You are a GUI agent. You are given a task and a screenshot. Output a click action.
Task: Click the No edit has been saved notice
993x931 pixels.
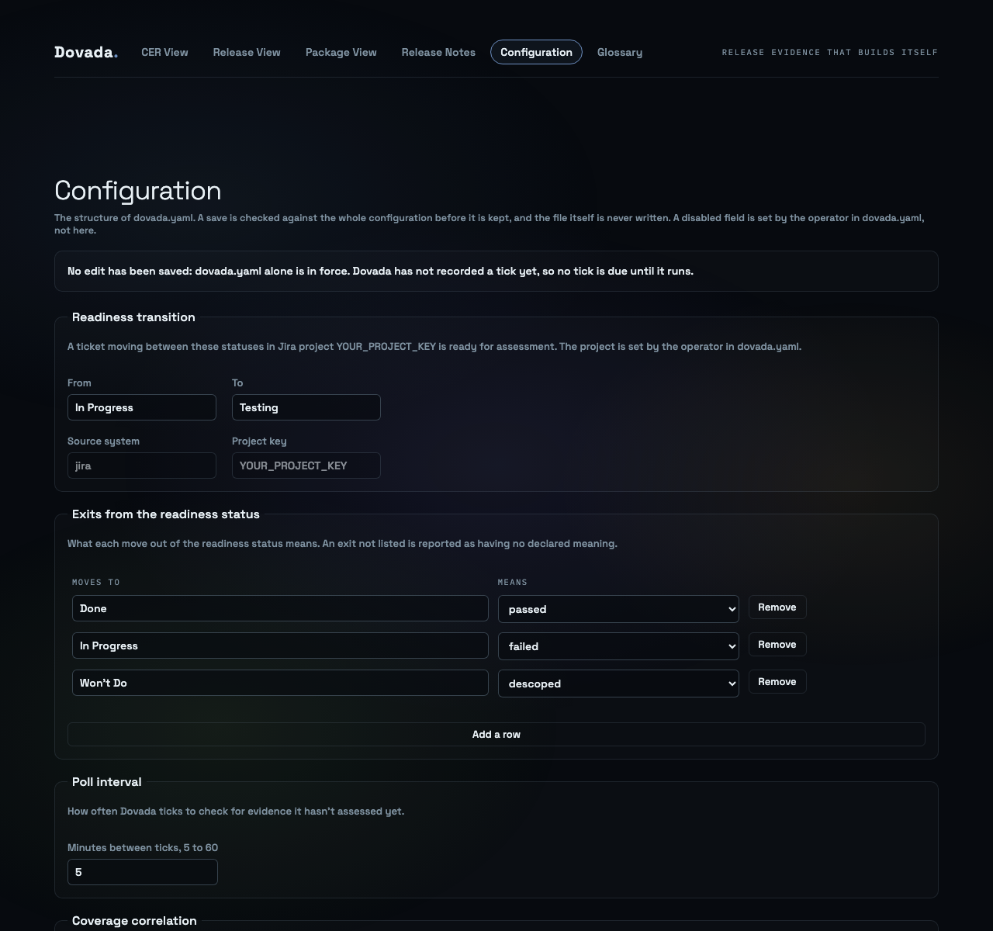pyautogui.click(x=496, y=272)
